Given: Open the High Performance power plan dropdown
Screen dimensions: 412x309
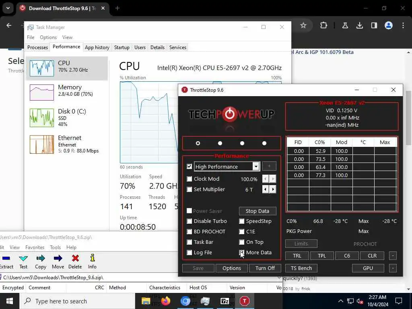Looking at the screenshot, I should 255,166.
